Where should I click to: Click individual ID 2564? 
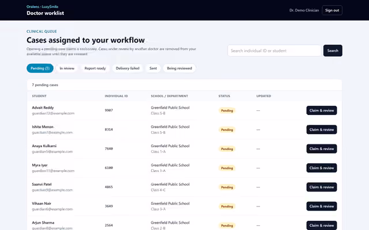(x=109, y=225)
